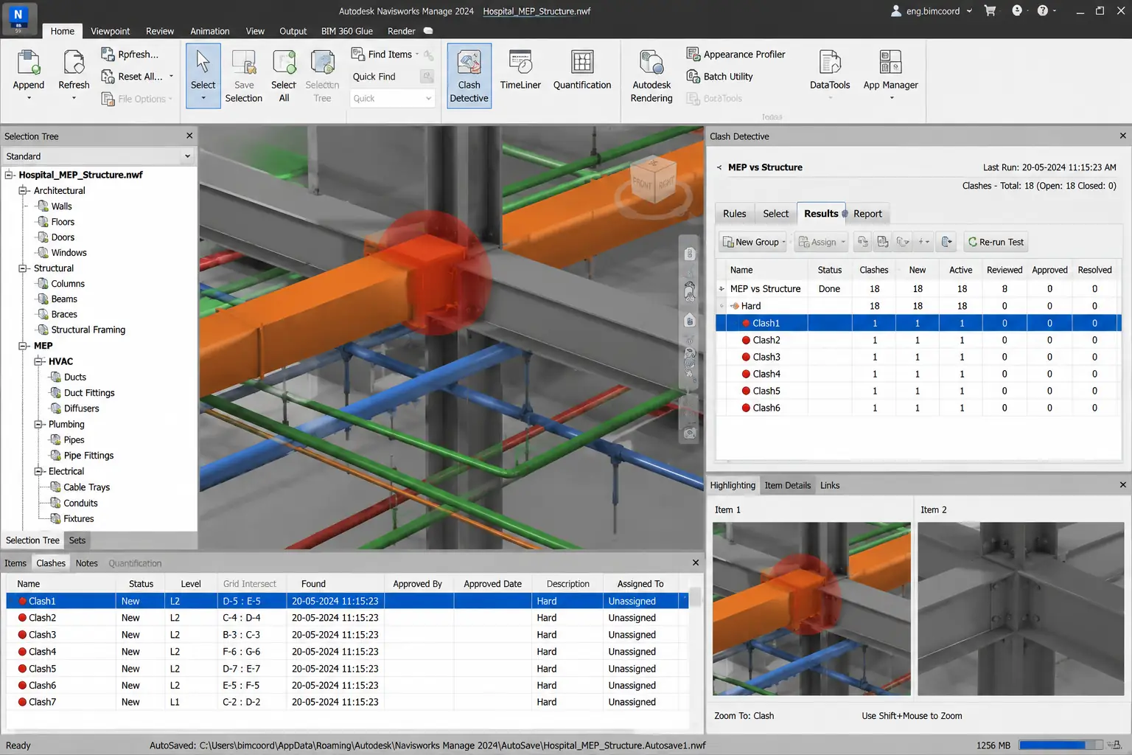Image resolution: width=1132 pixels, height=755 pixels.
Task: Click the Reviewed column header in Results
Action: pos(1005,270)
